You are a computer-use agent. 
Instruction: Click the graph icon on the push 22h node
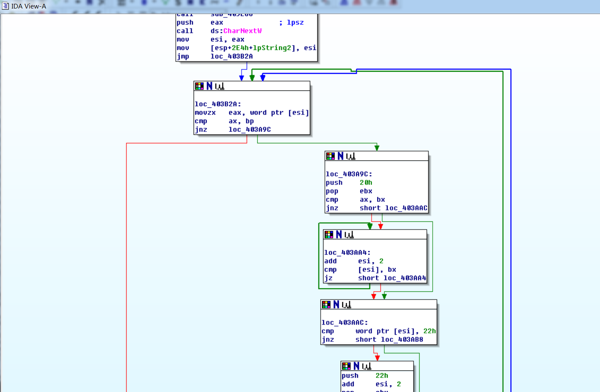click(367, 367)
